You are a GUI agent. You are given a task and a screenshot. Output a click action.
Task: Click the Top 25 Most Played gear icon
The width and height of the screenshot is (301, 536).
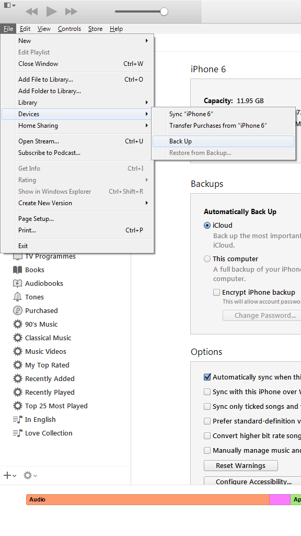click(17, 406)
